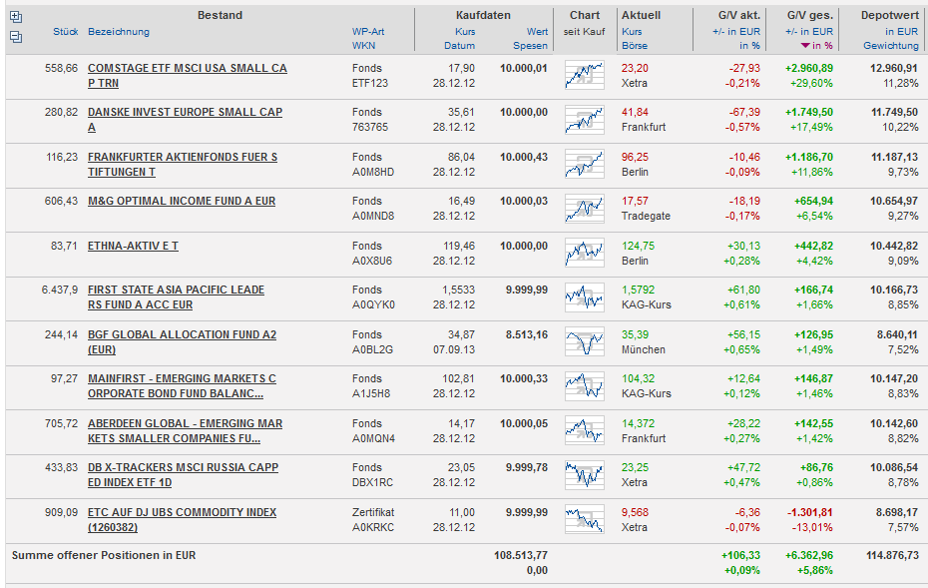Click Zertifikat type cell
Screen dimensions: 928x588
373,512
